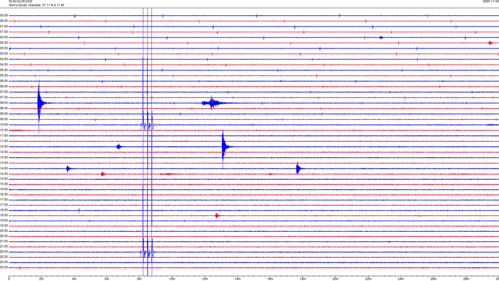Select the 01:00 trace time label
This screenshot has width=499, height=281.
point(4,27)
